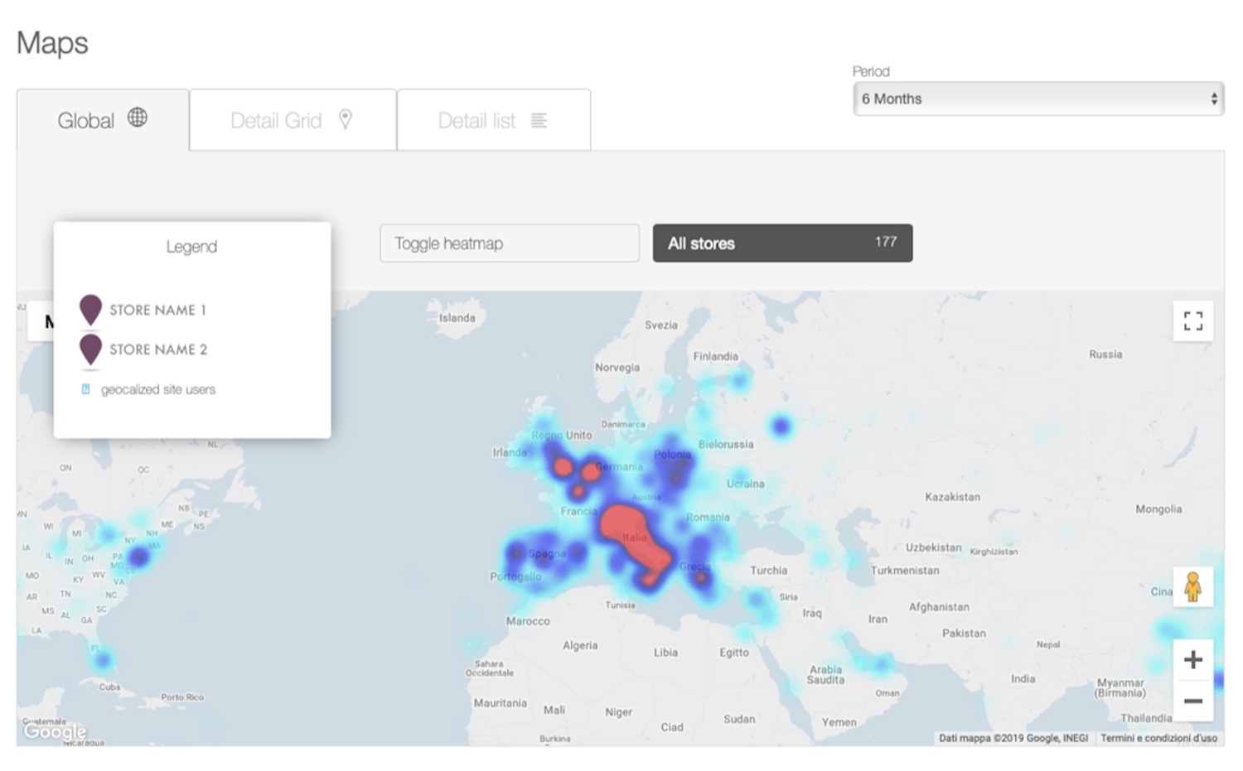Image resolution: width=1243 pixels, height=771 pixels.
Task: Click the Algeria label on the map
Action: point(580,646)
